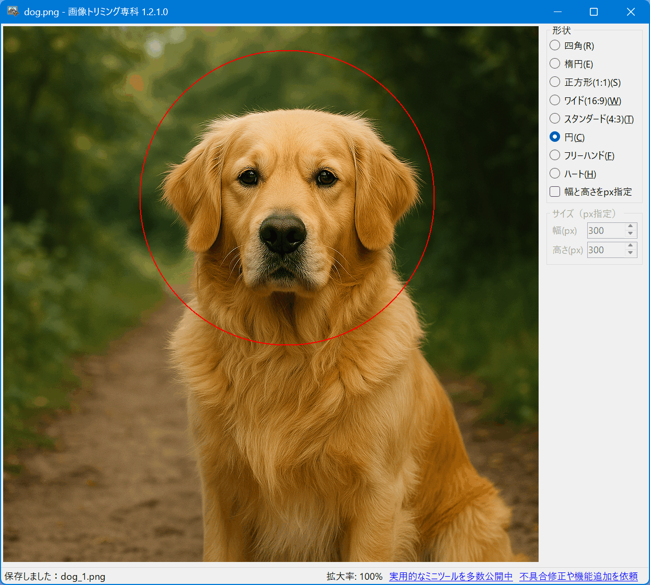Pick the ワイド(16:9) wide ratio option
Screen dimensions: 650x585
(555, 100)
